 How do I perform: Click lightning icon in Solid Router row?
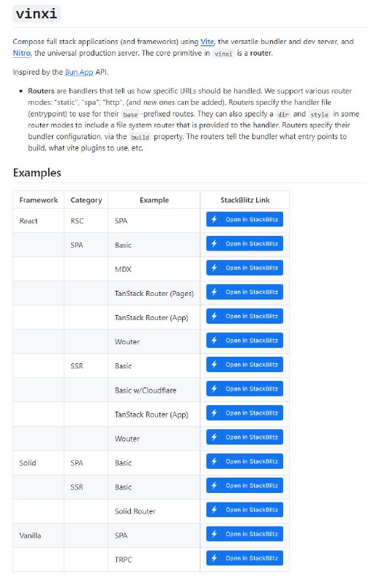pyautogui.click(x=214, y=510)
